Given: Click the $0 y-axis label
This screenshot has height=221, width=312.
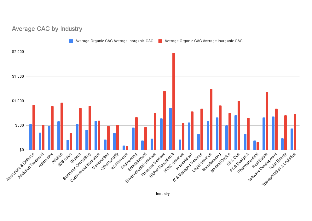Looking at the screenshot, I should tap(22, 150).
